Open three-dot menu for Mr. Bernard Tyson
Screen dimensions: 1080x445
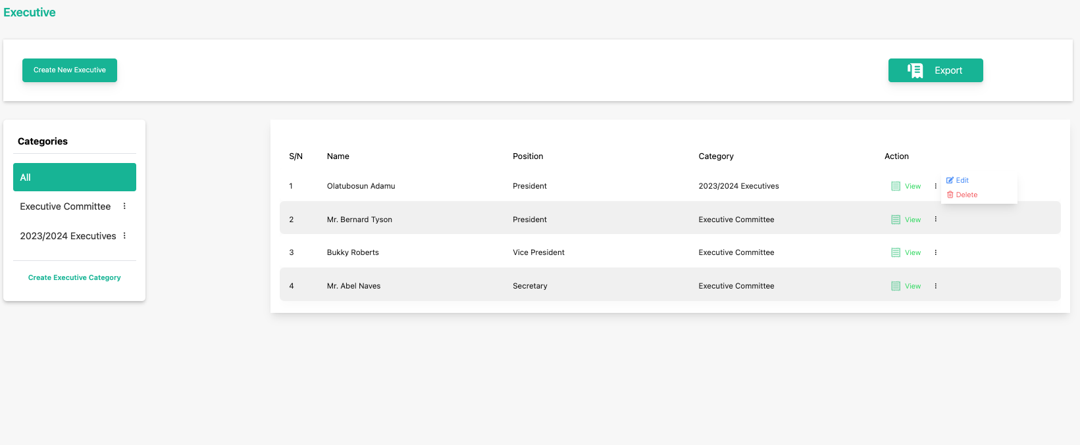click(935, 220)
